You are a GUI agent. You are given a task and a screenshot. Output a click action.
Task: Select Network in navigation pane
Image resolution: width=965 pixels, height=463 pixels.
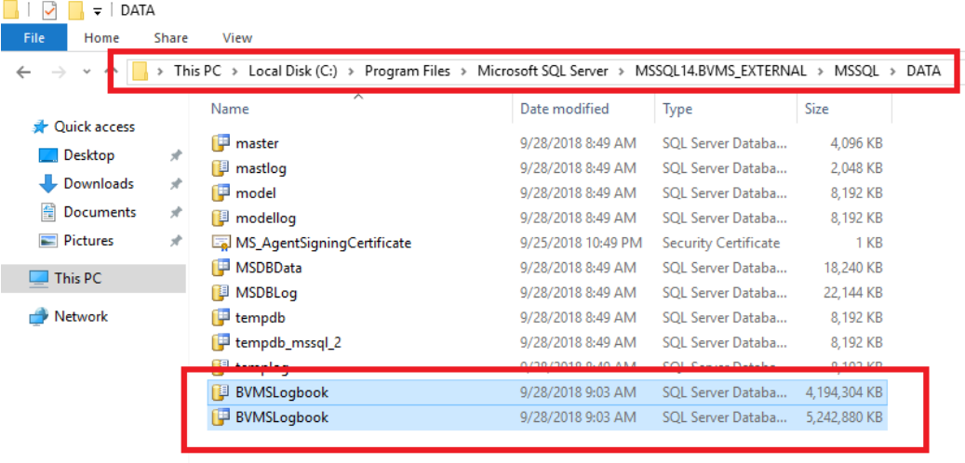(81, 317)
